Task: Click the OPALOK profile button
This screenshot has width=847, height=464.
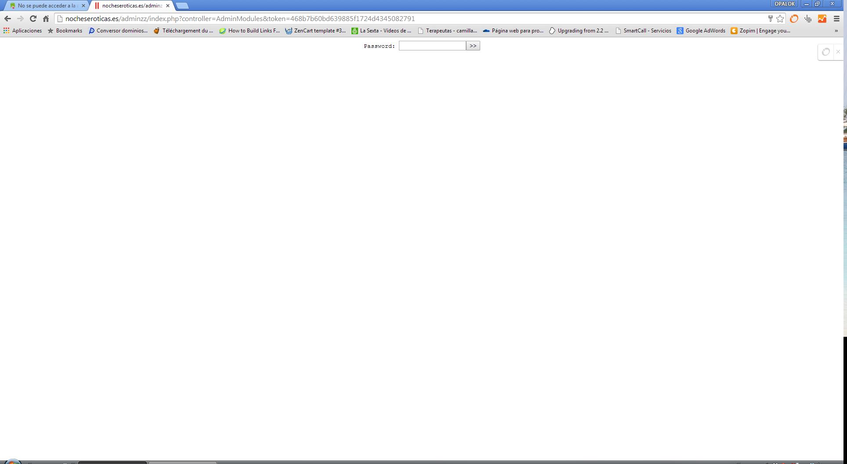Action: tap(785, 4)
